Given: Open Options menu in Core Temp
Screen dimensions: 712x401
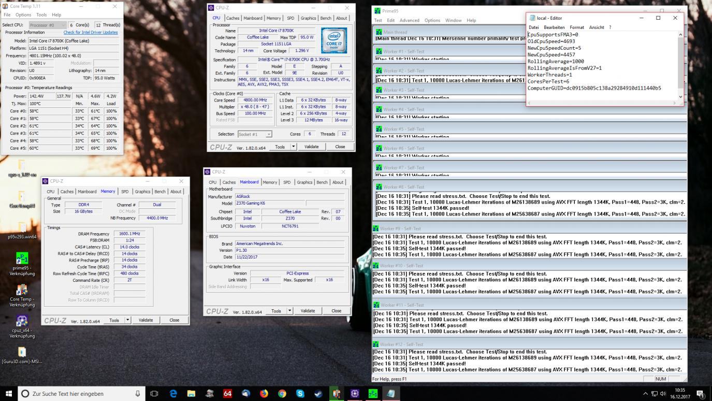Looking at the screenshot, I should [x=23, y=15].
